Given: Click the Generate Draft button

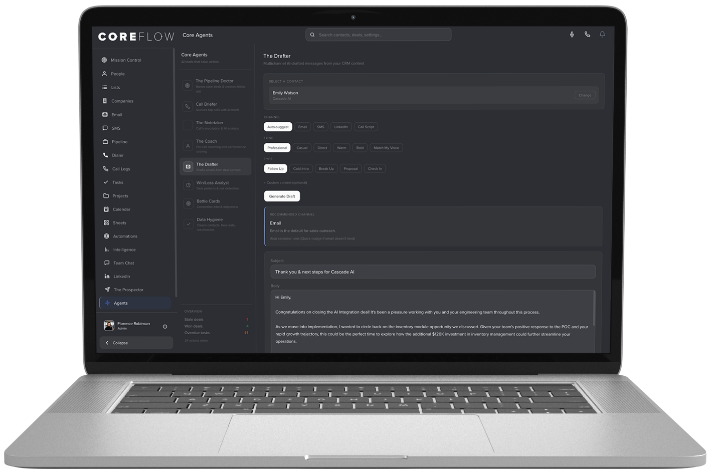Looking at the screenshot, I should tap(282, 196).
